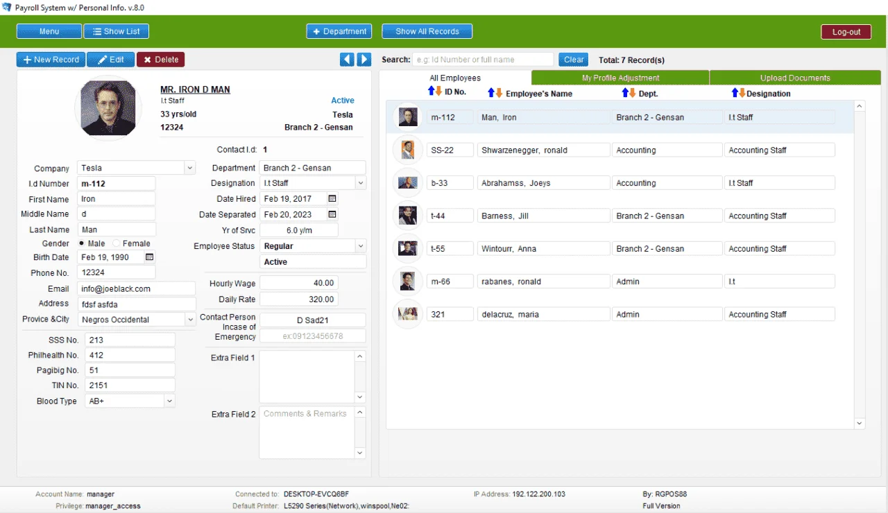Sort Dept. column ascending blue arrow

tap(625, 93)
